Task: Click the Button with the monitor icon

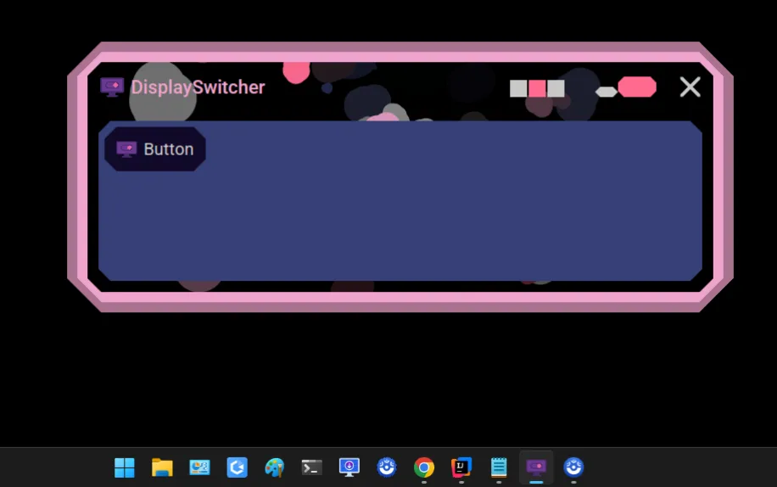Action: pyautogui.click(x=154, y=149)
